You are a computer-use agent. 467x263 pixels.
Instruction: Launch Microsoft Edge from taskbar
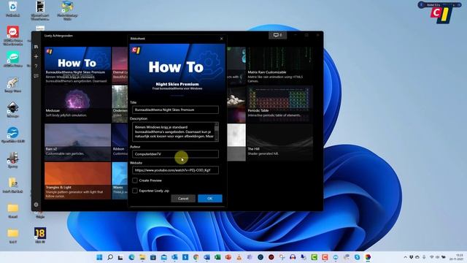[x=131, y=257]
